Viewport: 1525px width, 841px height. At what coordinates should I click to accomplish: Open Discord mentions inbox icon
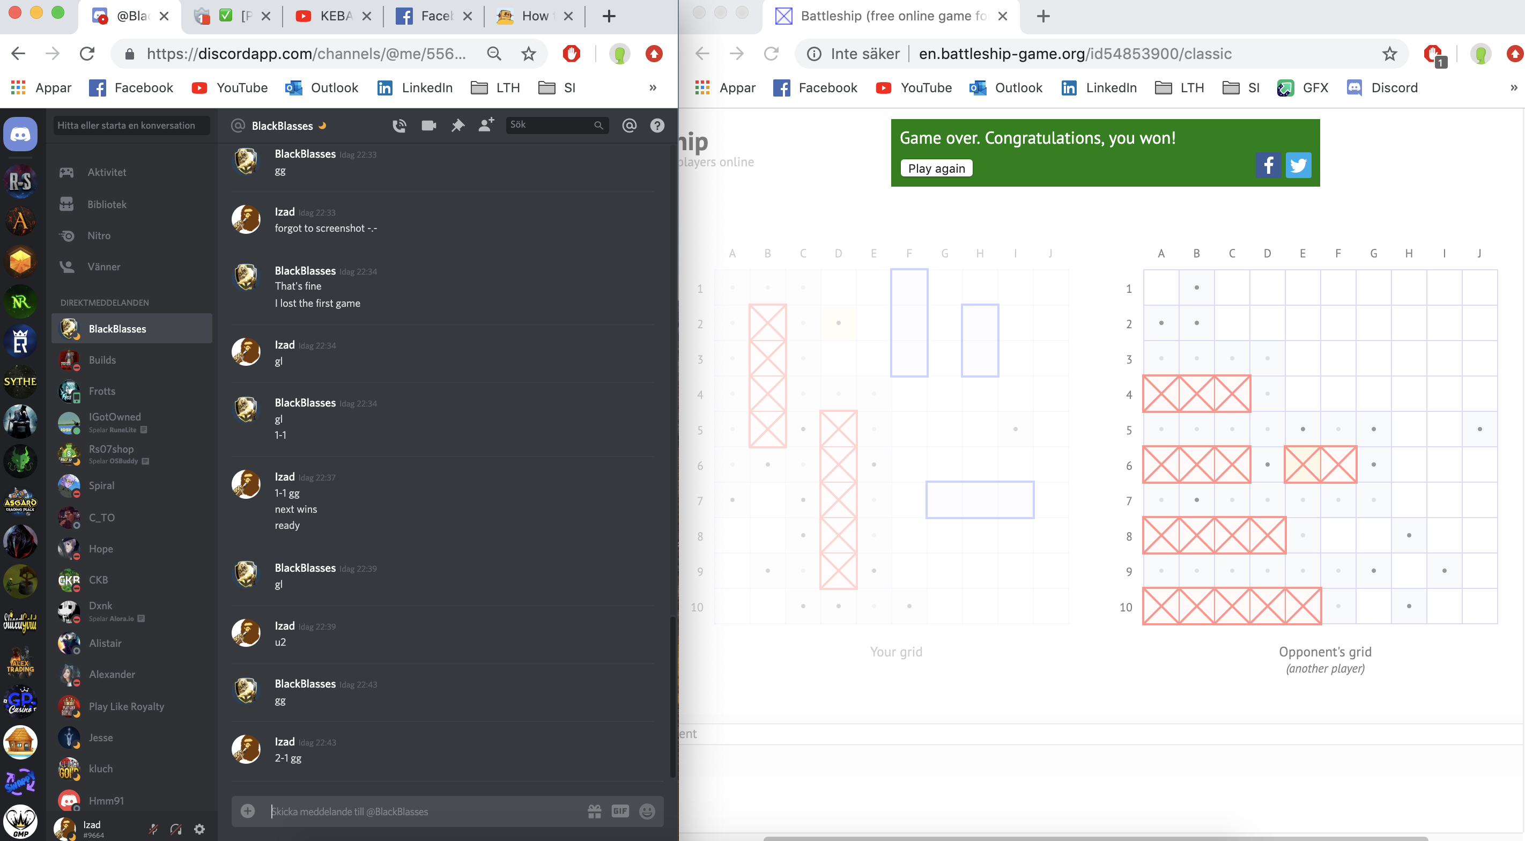[628, 125]
